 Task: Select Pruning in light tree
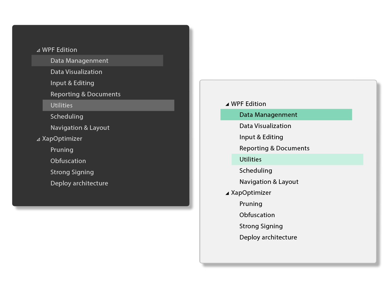tap(251, 204)
